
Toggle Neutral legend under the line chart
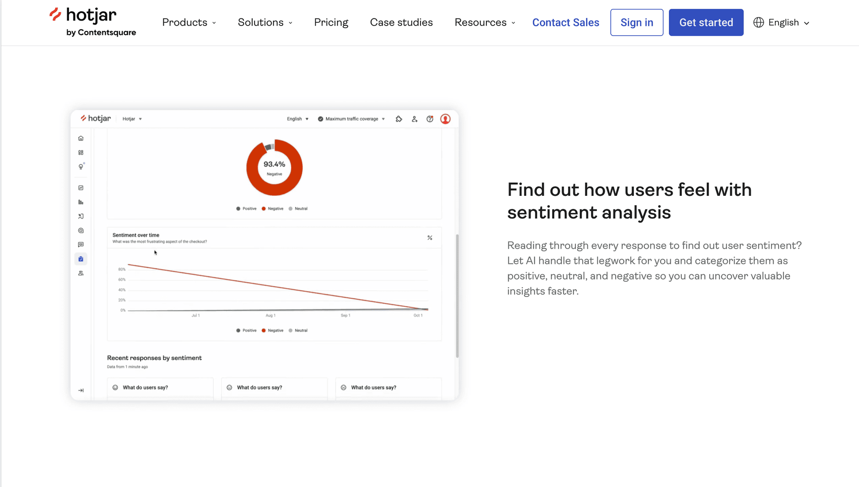tap(298, 330)
